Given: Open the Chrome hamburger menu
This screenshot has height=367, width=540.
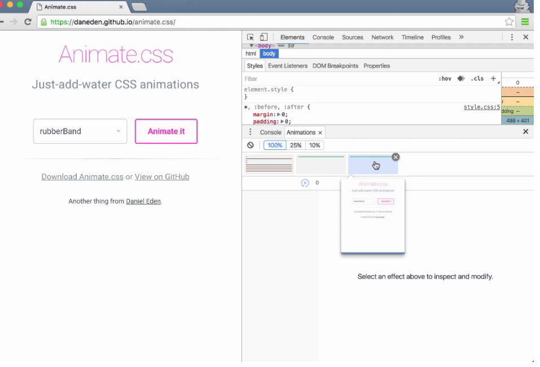Looking at the screenshot, I should tap(525, 22).
